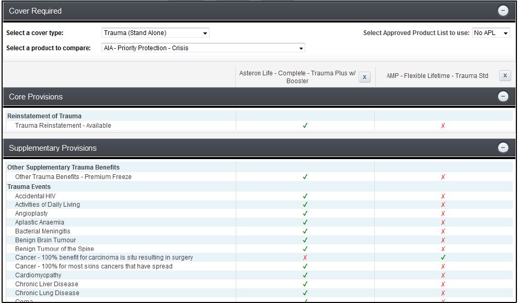Click the AMP cross for Benign Tumour of Spine
518x303 pixels.
click(x=443, y=249)
